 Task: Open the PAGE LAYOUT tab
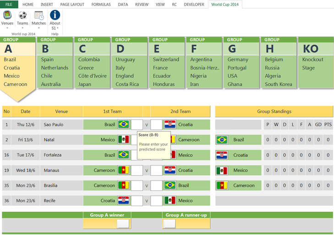pos(72,5)
